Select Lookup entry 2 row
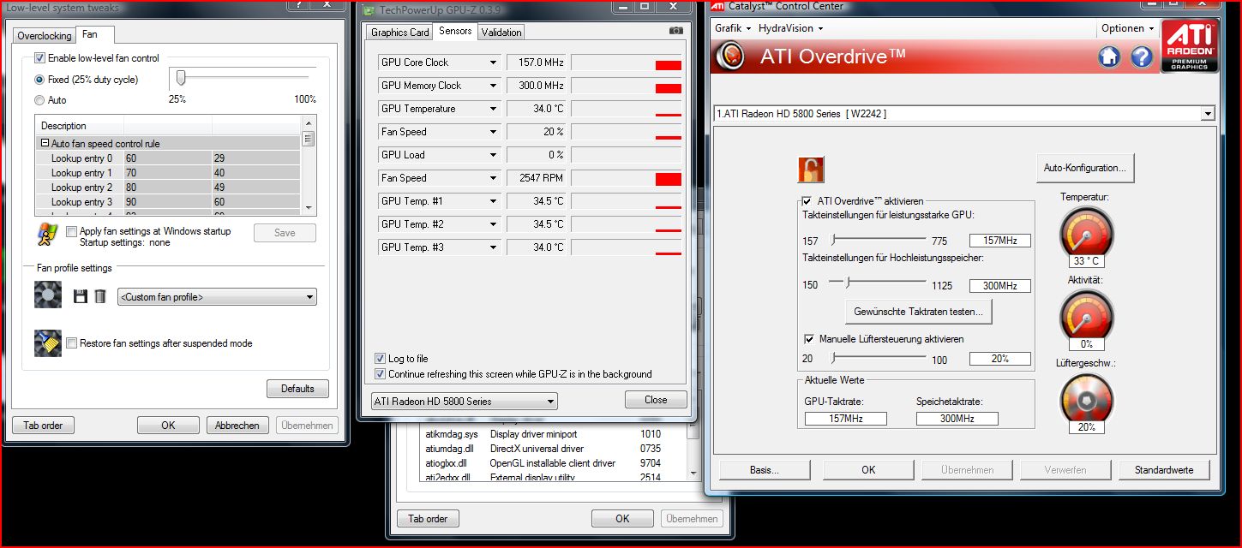This screenshot has height=548, width=1242. coord(168,188)
